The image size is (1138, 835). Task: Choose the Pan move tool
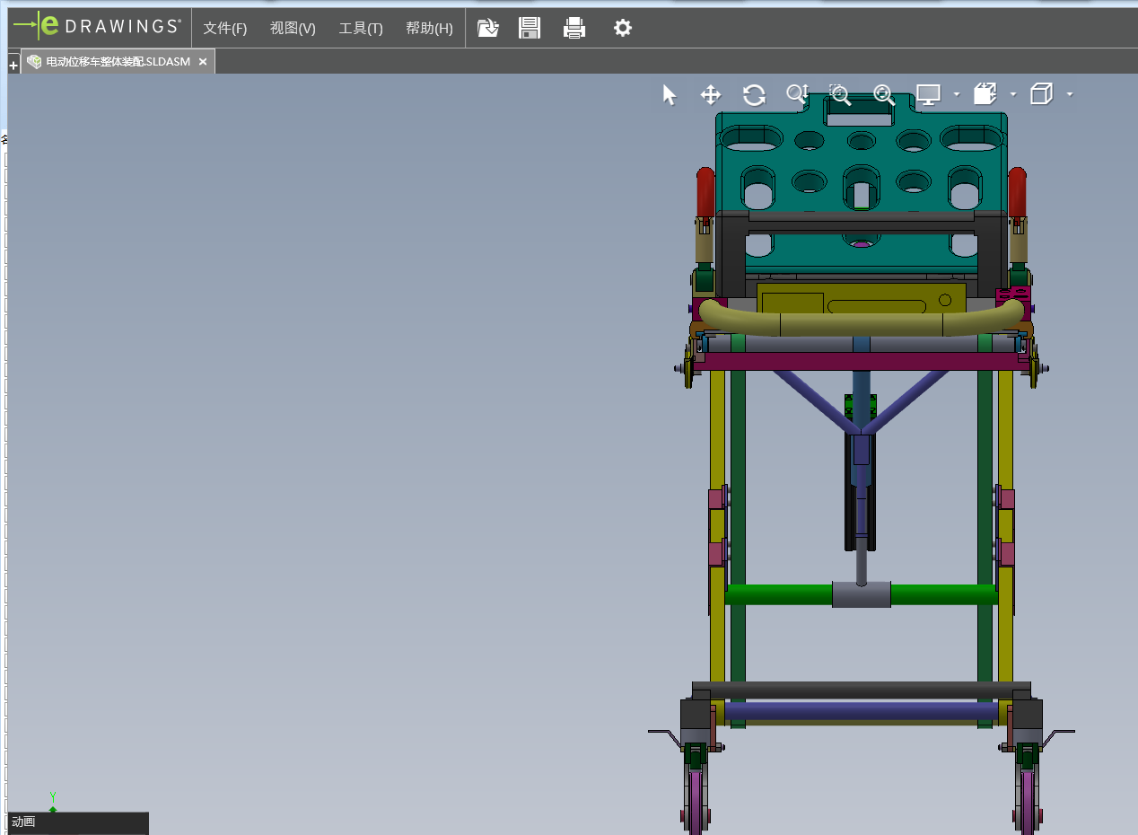[711, 95]
